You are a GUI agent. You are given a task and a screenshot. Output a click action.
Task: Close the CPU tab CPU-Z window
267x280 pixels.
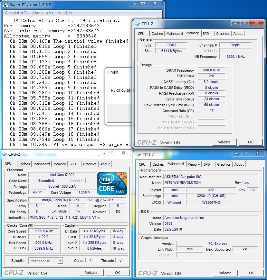click(123, 153)
